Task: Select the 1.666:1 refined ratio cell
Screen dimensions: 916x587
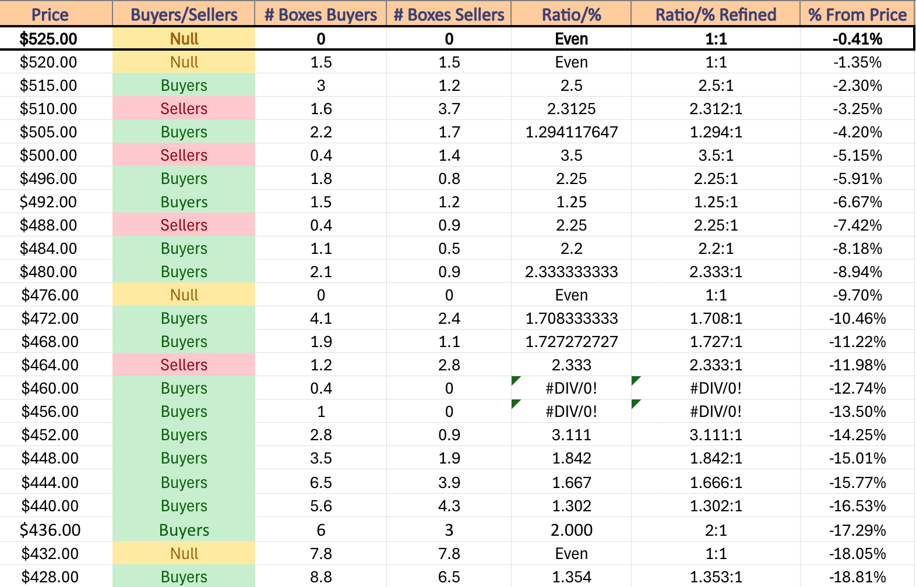Action: [x=716, y=482]
